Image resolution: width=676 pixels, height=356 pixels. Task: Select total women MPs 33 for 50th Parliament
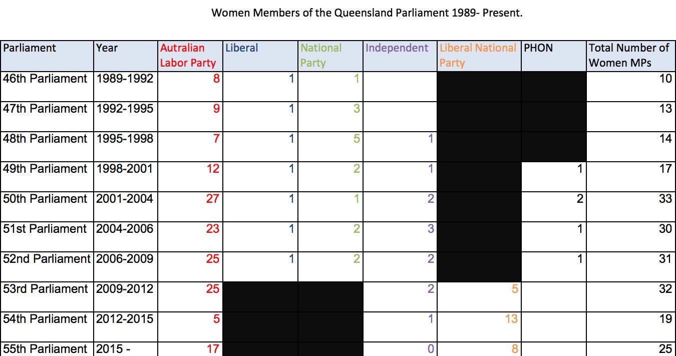[x=665, y=199]
